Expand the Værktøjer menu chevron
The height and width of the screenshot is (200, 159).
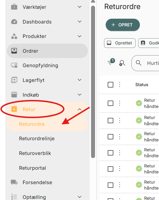click(79, 7)
